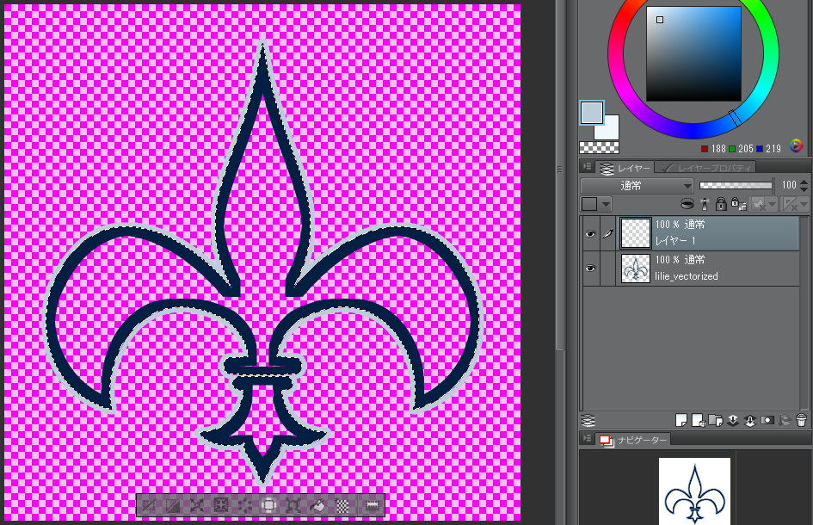Click the layer opacity value 100
This screenshot has height=525, width=813.
[789, 185]
